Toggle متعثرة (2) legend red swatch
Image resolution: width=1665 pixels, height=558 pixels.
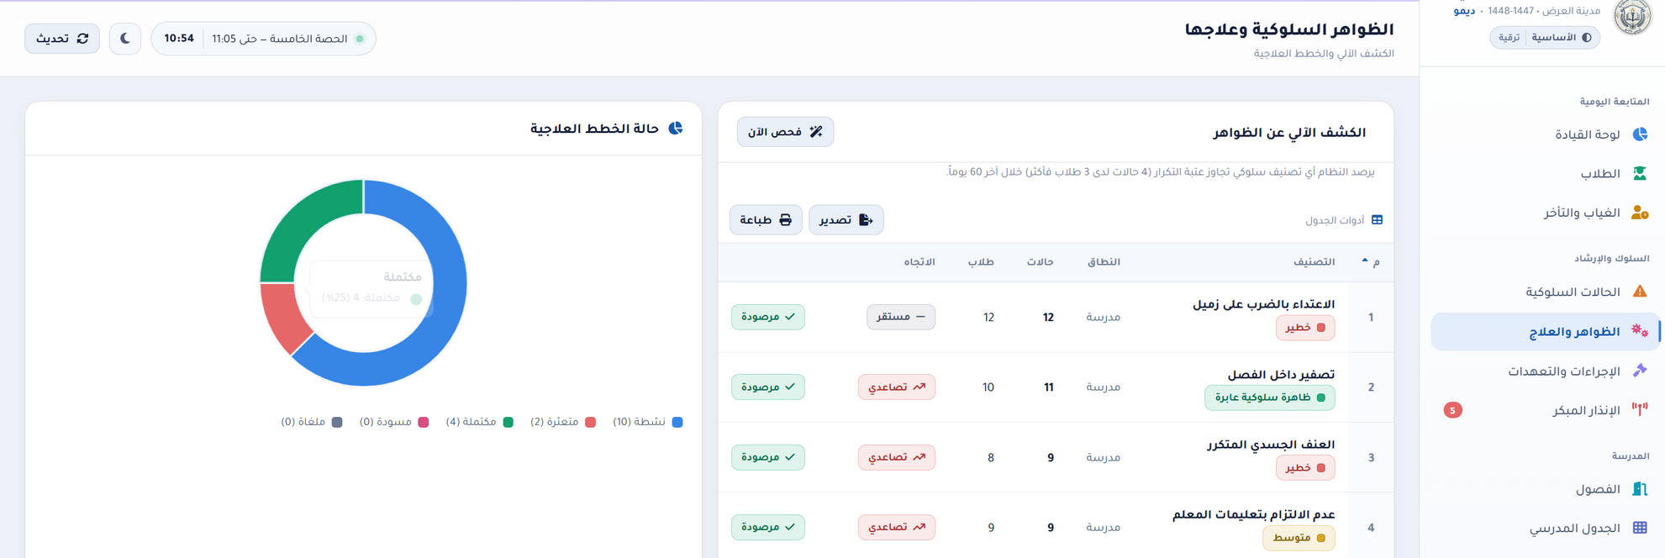point(590,422)
